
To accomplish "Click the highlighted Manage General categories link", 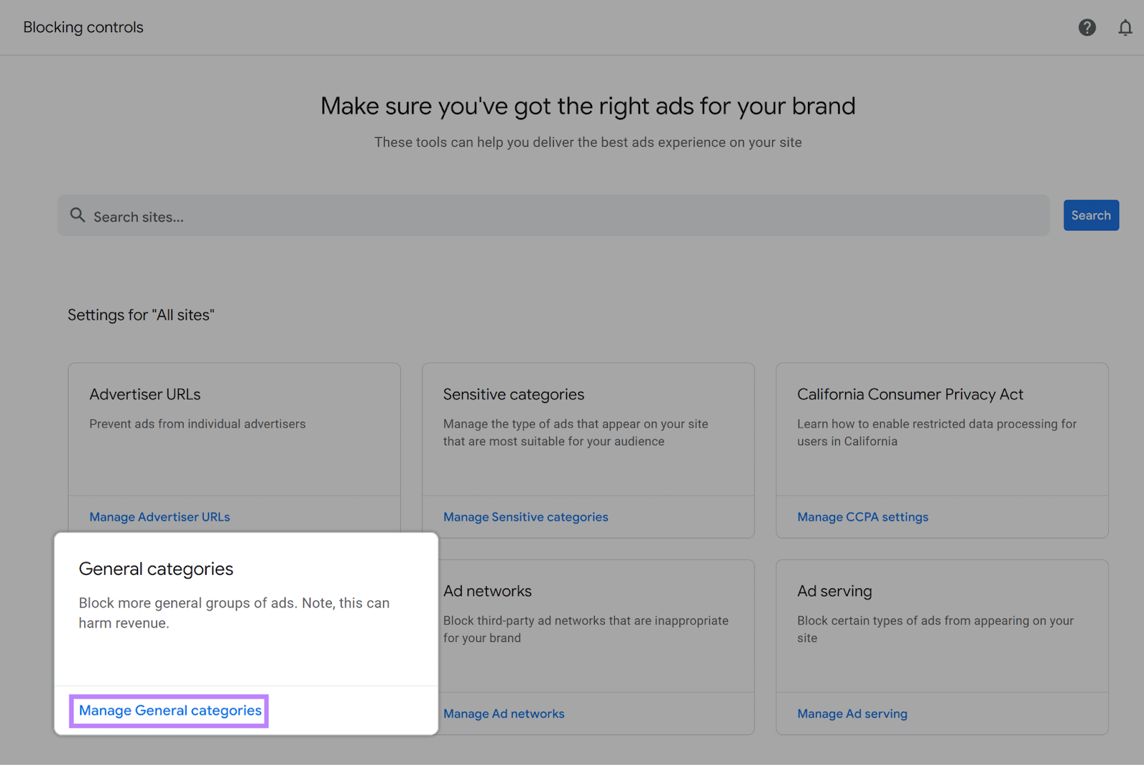I will tap(169, 710).
